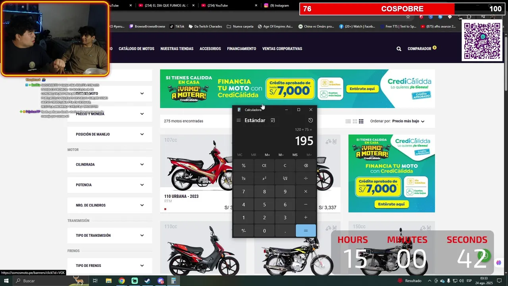This screenshot has height=286, width=508.
Task: Click the C clear key
Action: coord(285,166)
